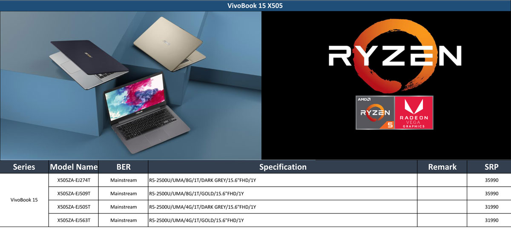Click SRP 35990 in the X505ZA-EJ274T row
This screenshot has width=511, height=233.
[x=491, y=180]
